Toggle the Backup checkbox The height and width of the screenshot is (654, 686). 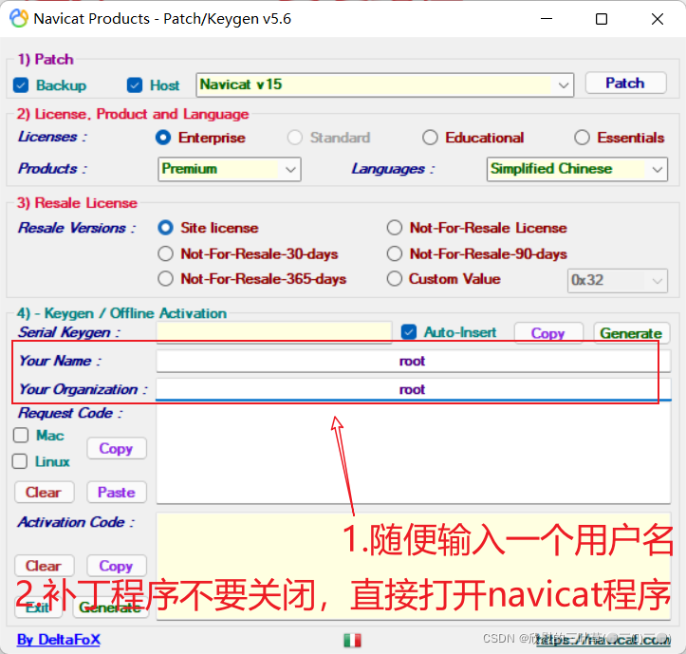pyautogui.click(x=21, y=84)
